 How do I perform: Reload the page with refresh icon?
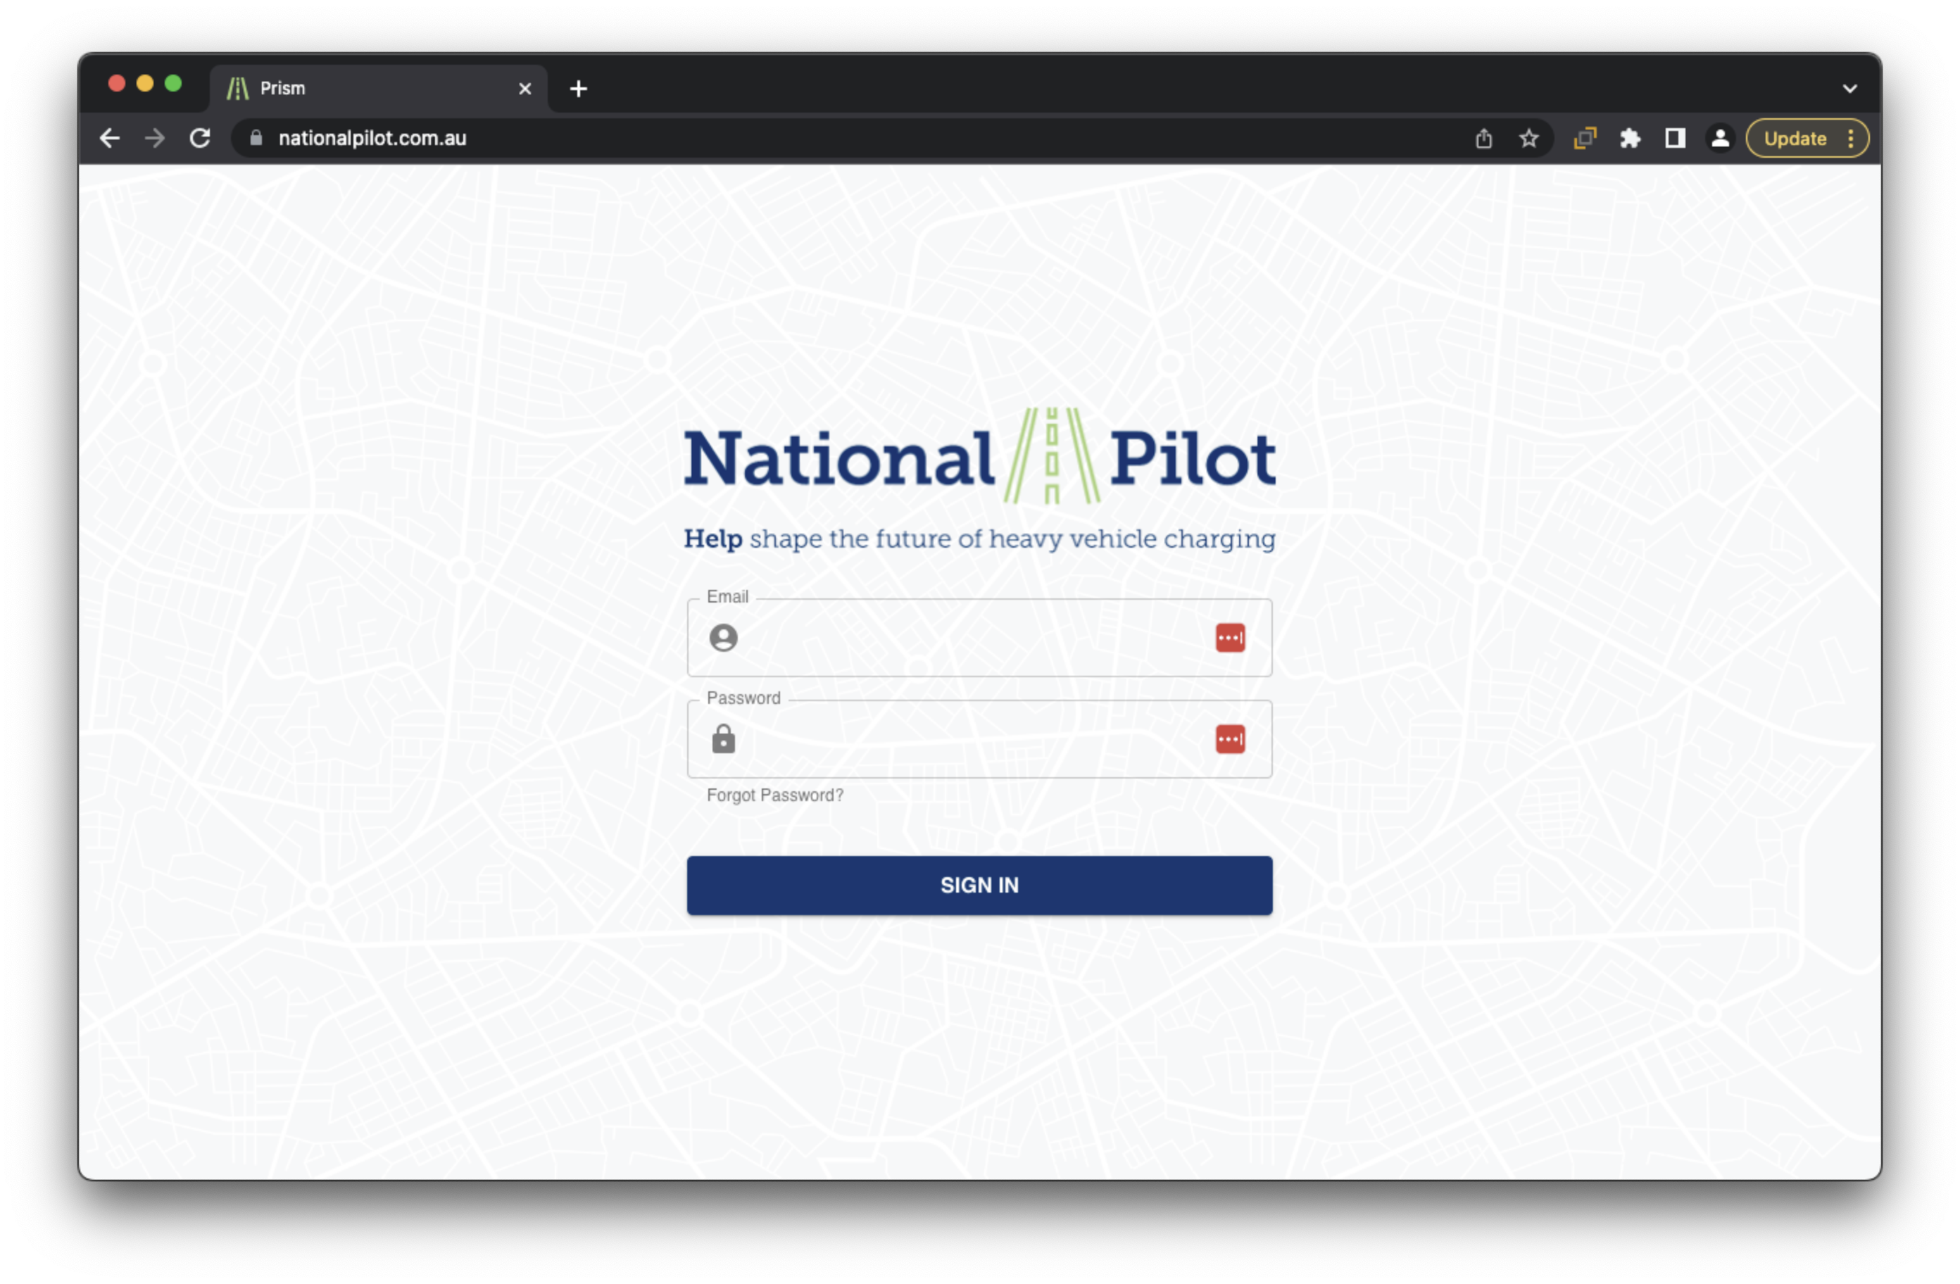click(200, 139)
